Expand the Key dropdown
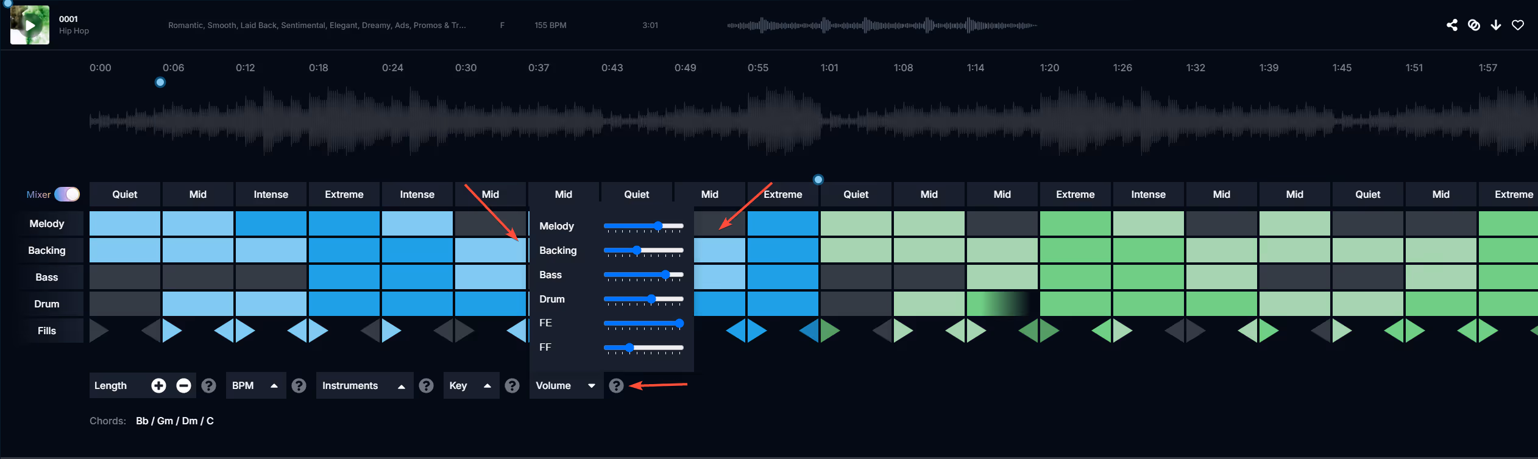 pos(471,385)
